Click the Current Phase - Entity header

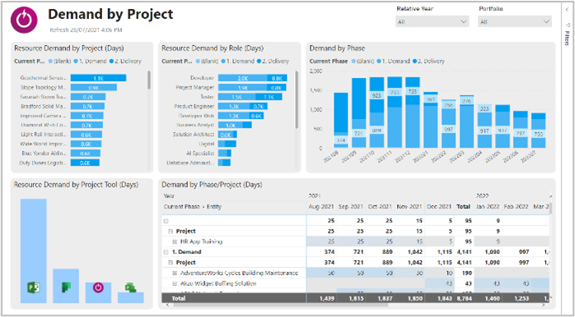(x=193, y=207)
